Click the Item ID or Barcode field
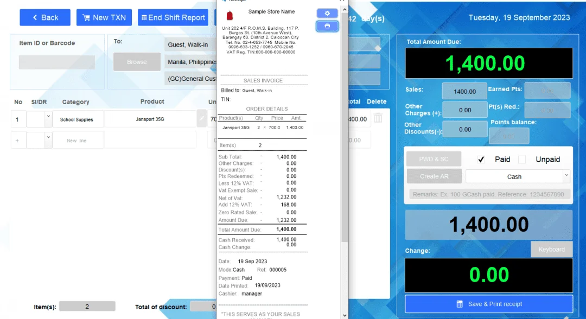 point(57,62)
